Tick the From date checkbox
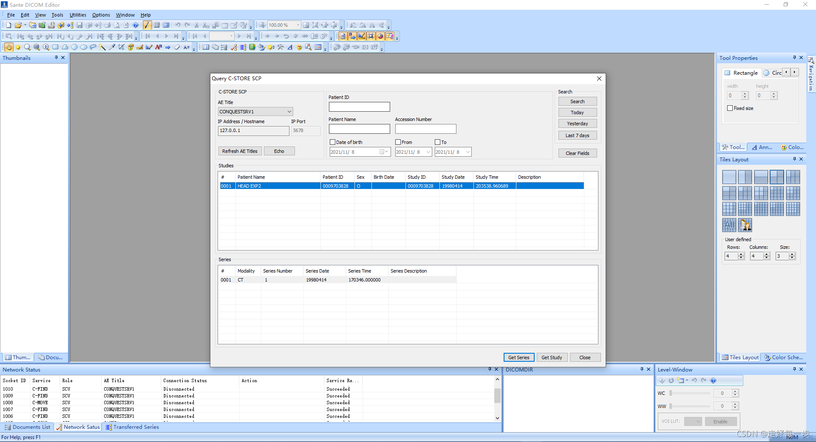 pyautogui.click(x=398, y=142)
